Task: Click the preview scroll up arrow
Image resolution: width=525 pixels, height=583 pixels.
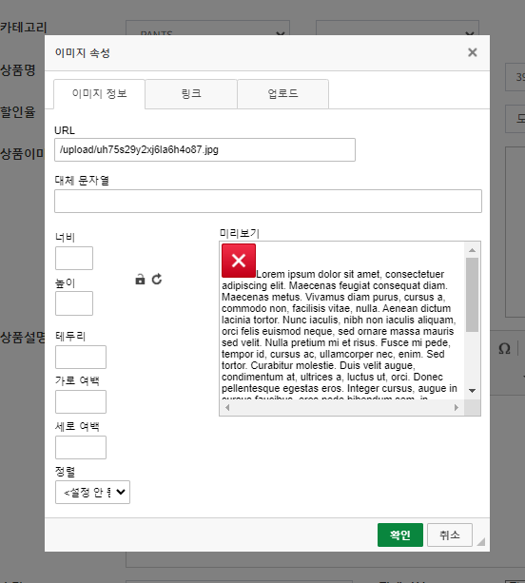Action: 472,250
